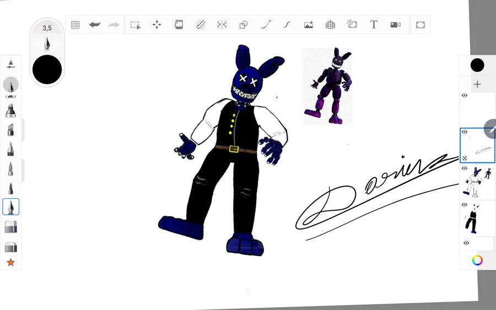Select the bunny sketch layer thumbnail
This screenshot has height=310, width=496.
click(x=477, y=182)
